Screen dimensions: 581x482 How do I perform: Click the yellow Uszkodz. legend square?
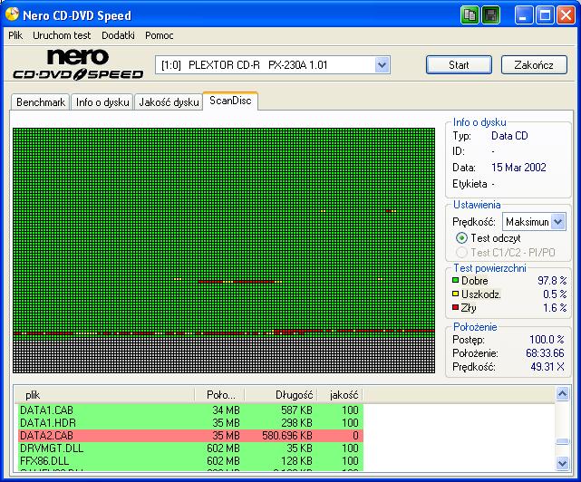(x=455, y=294)
